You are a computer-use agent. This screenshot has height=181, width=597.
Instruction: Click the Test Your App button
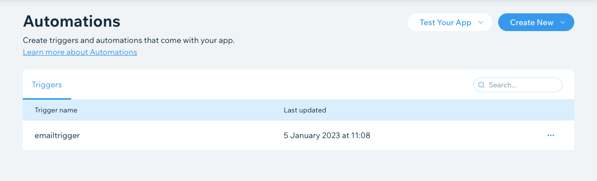click(450, 22)
